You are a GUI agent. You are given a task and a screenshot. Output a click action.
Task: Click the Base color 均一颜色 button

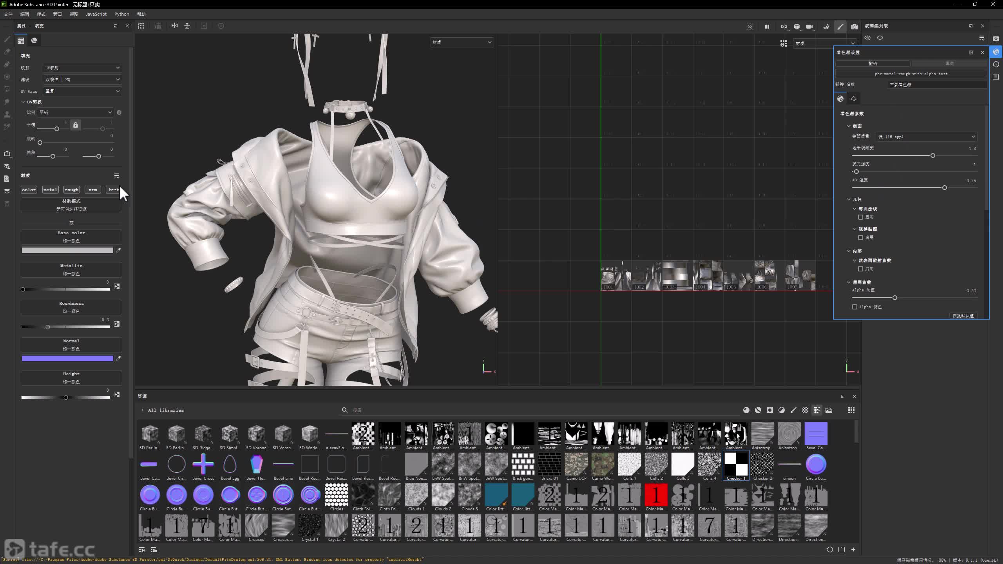71,237
